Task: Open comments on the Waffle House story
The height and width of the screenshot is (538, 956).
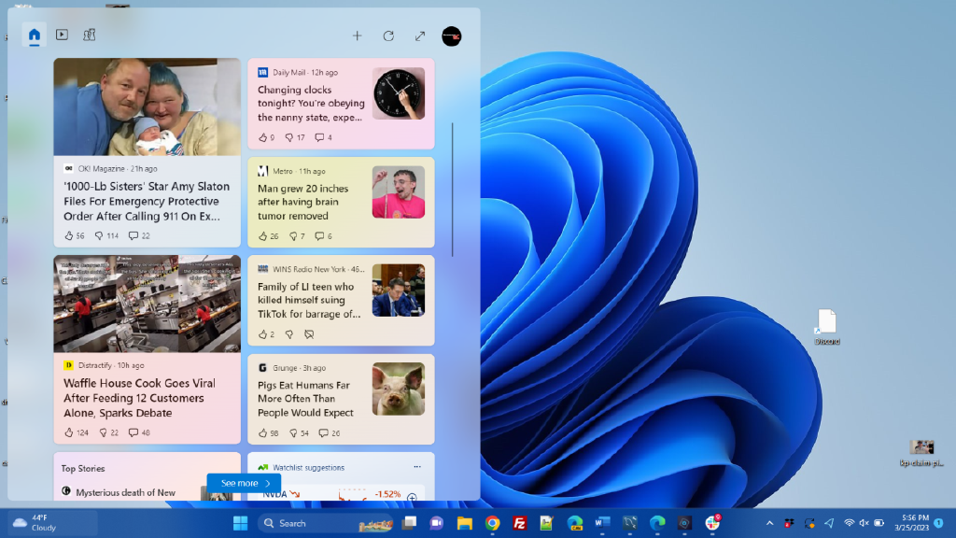Action: [134, 432]
